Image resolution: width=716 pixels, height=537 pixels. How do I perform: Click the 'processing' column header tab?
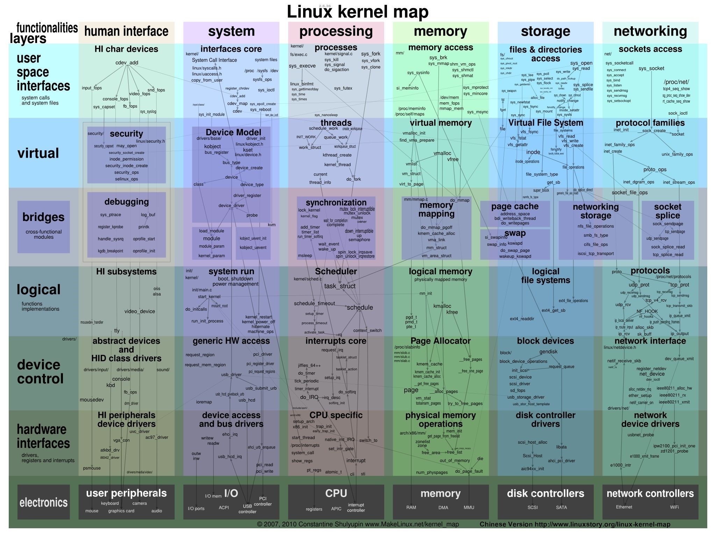point(339,32)
